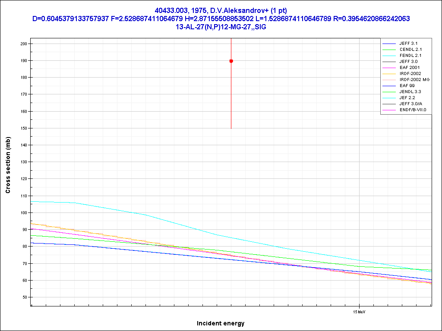Choose JEFF 3.0/A in legend
Image resolution: width=442 pixels, height=331 pixels.
pyautogui.click(x=410, y=104)
